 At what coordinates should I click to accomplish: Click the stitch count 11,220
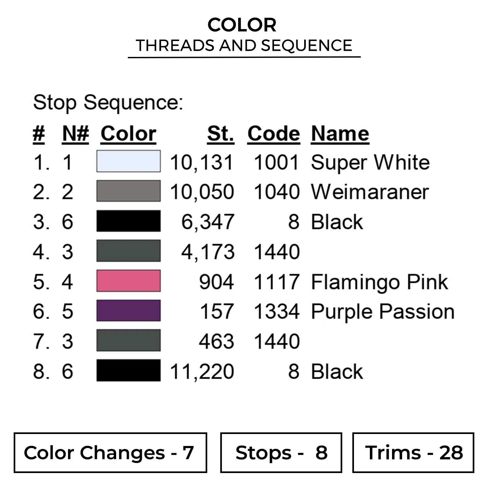click(x=202, y=372)
